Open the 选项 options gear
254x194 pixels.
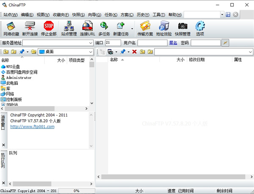click(200, 28)
